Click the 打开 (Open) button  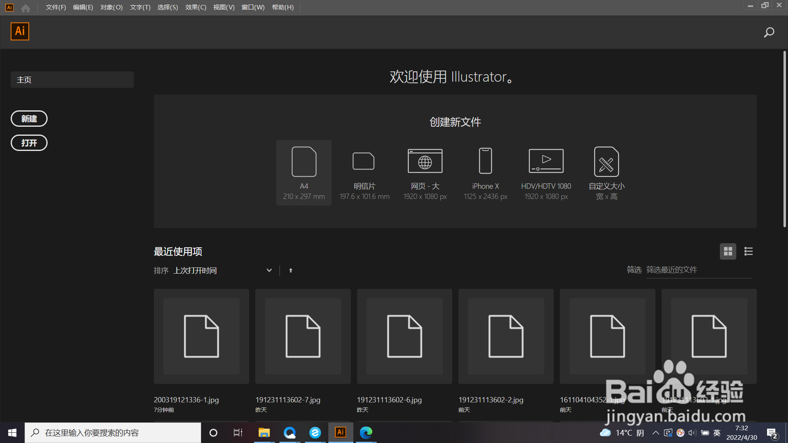(x=29, y=143)
